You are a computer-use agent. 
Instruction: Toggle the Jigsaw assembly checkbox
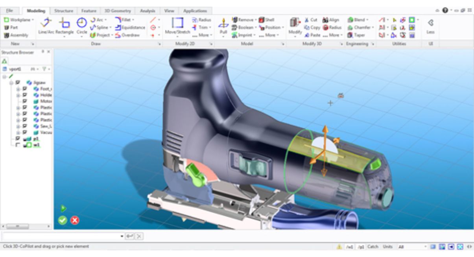(18, 83)
